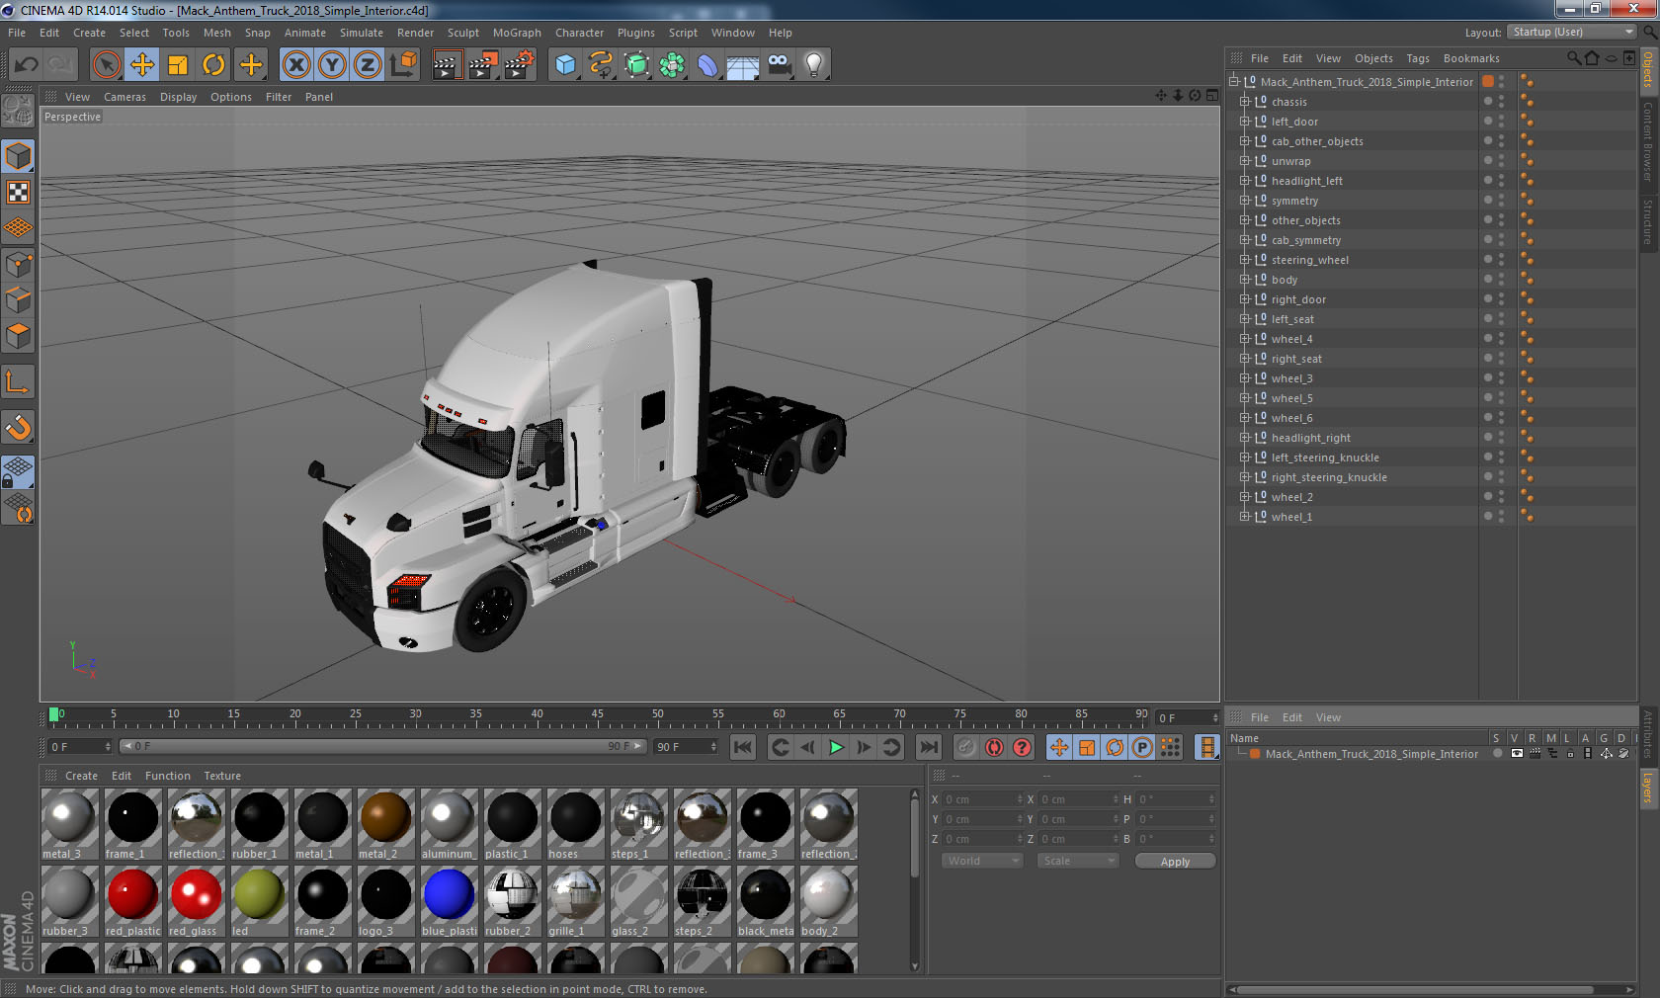Open the MoGraph menu

pos(517,33)
